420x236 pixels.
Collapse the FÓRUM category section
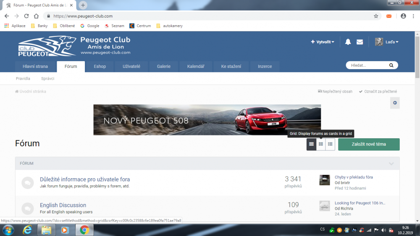tap(391, 163)
